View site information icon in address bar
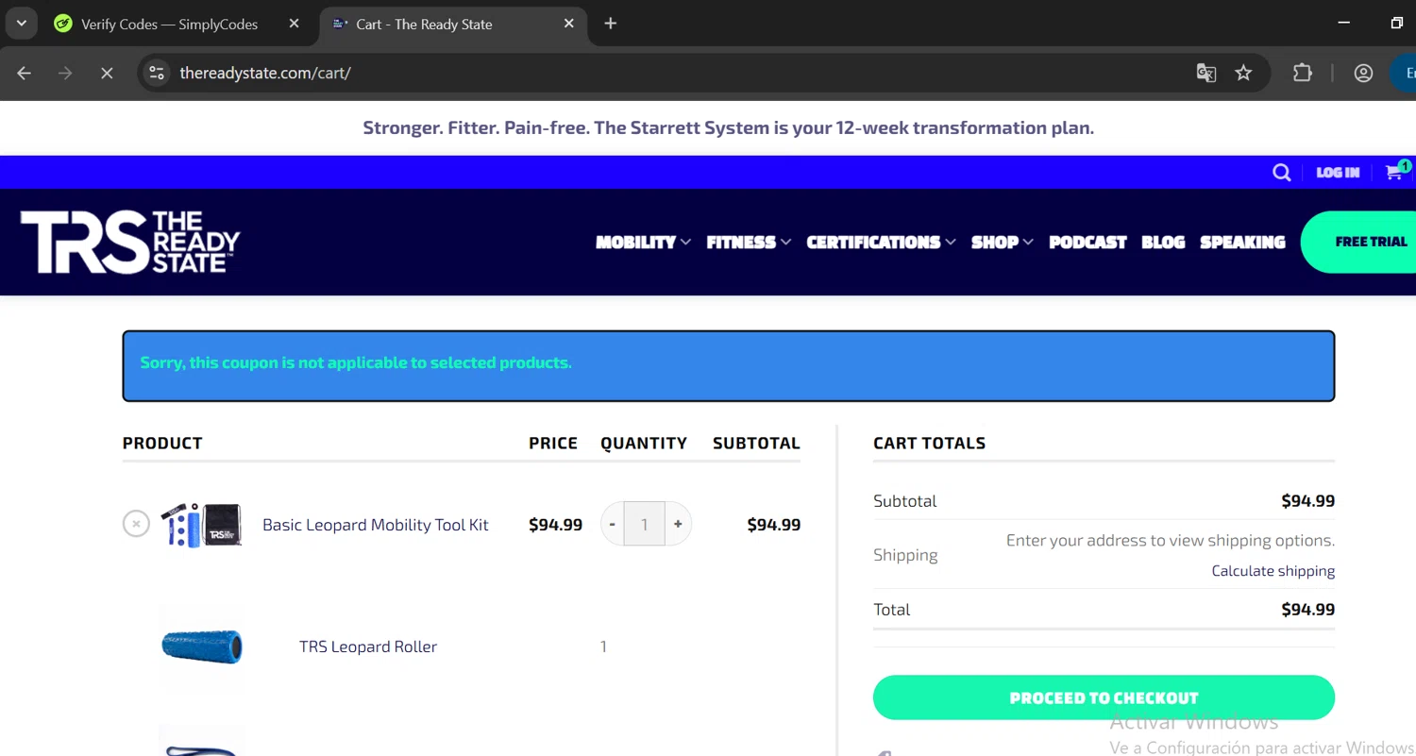 click(x=157, y=73)
